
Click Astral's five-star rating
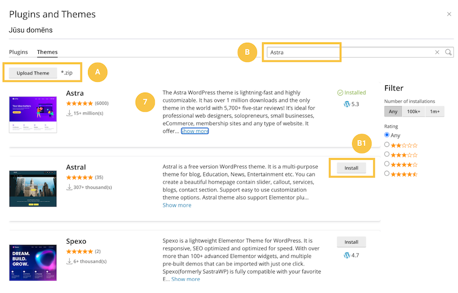[x=80, y=177]
